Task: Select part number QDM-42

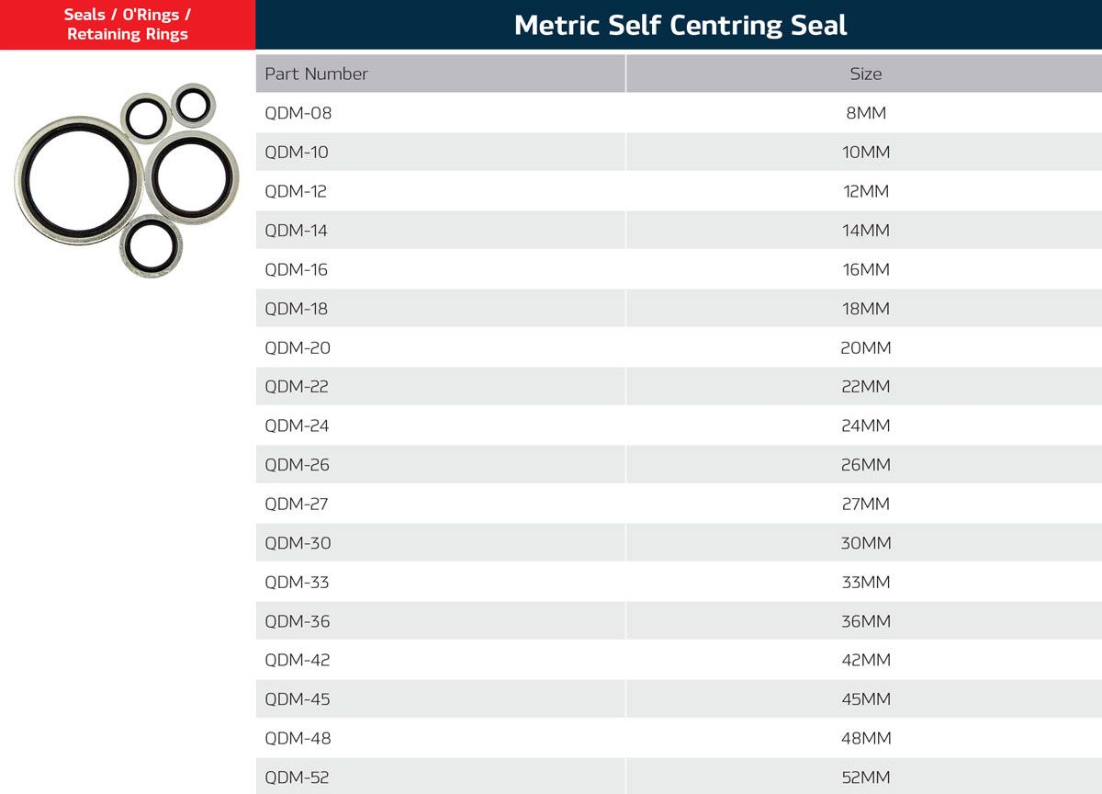Action: [297, 660]
